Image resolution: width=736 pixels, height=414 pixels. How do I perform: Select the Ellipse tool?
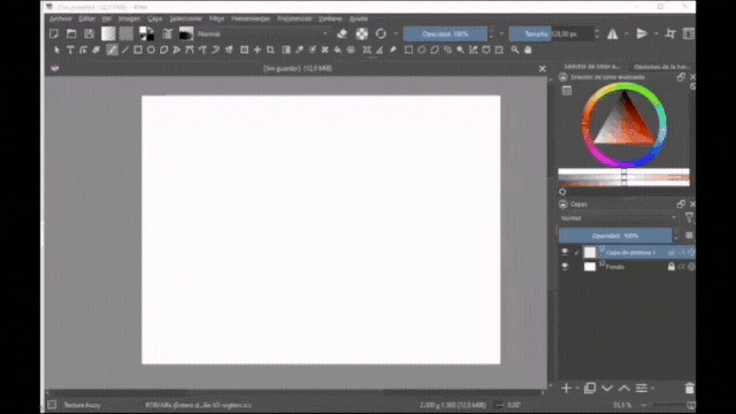tap(151, 50)
